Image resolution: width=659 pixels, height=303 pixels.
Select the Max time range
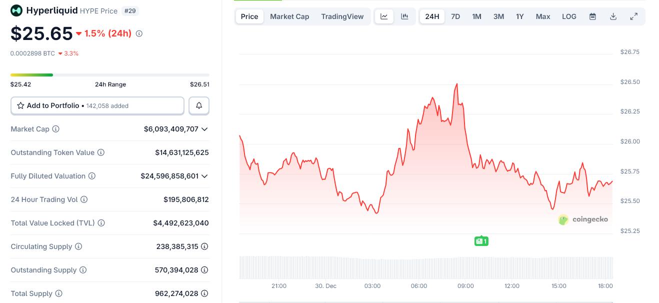(543, 16)
